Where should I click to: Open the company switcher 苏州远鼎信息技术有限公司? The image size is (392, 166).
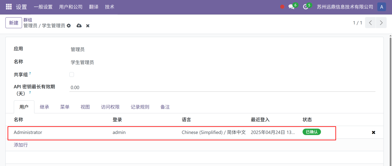tap(345, 7)
